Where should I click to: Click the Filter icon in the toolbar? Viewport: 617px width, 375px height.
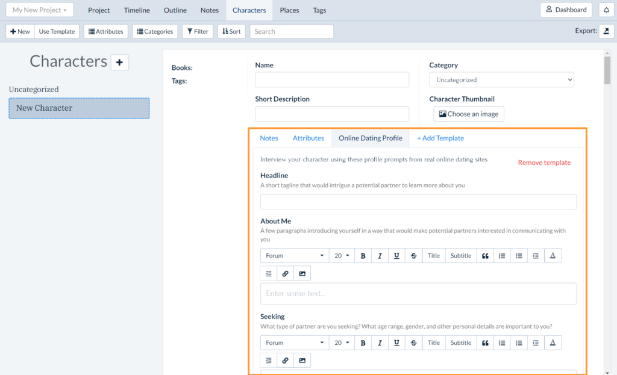pyautogui.click(x=197, y=31)
